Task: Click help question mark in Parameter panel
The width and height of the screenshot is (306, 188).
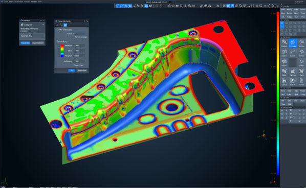Action: coord(41,20)
